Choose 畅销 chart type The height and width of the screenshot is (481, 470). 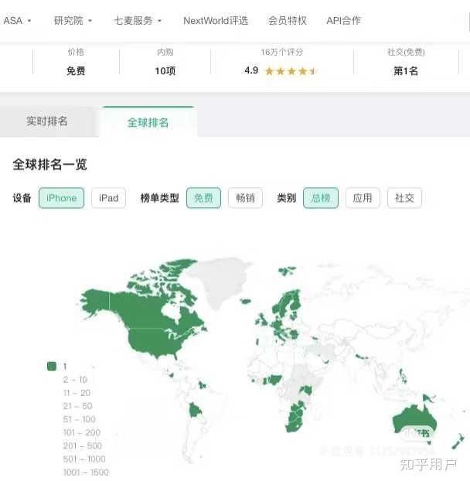point(245,198)
